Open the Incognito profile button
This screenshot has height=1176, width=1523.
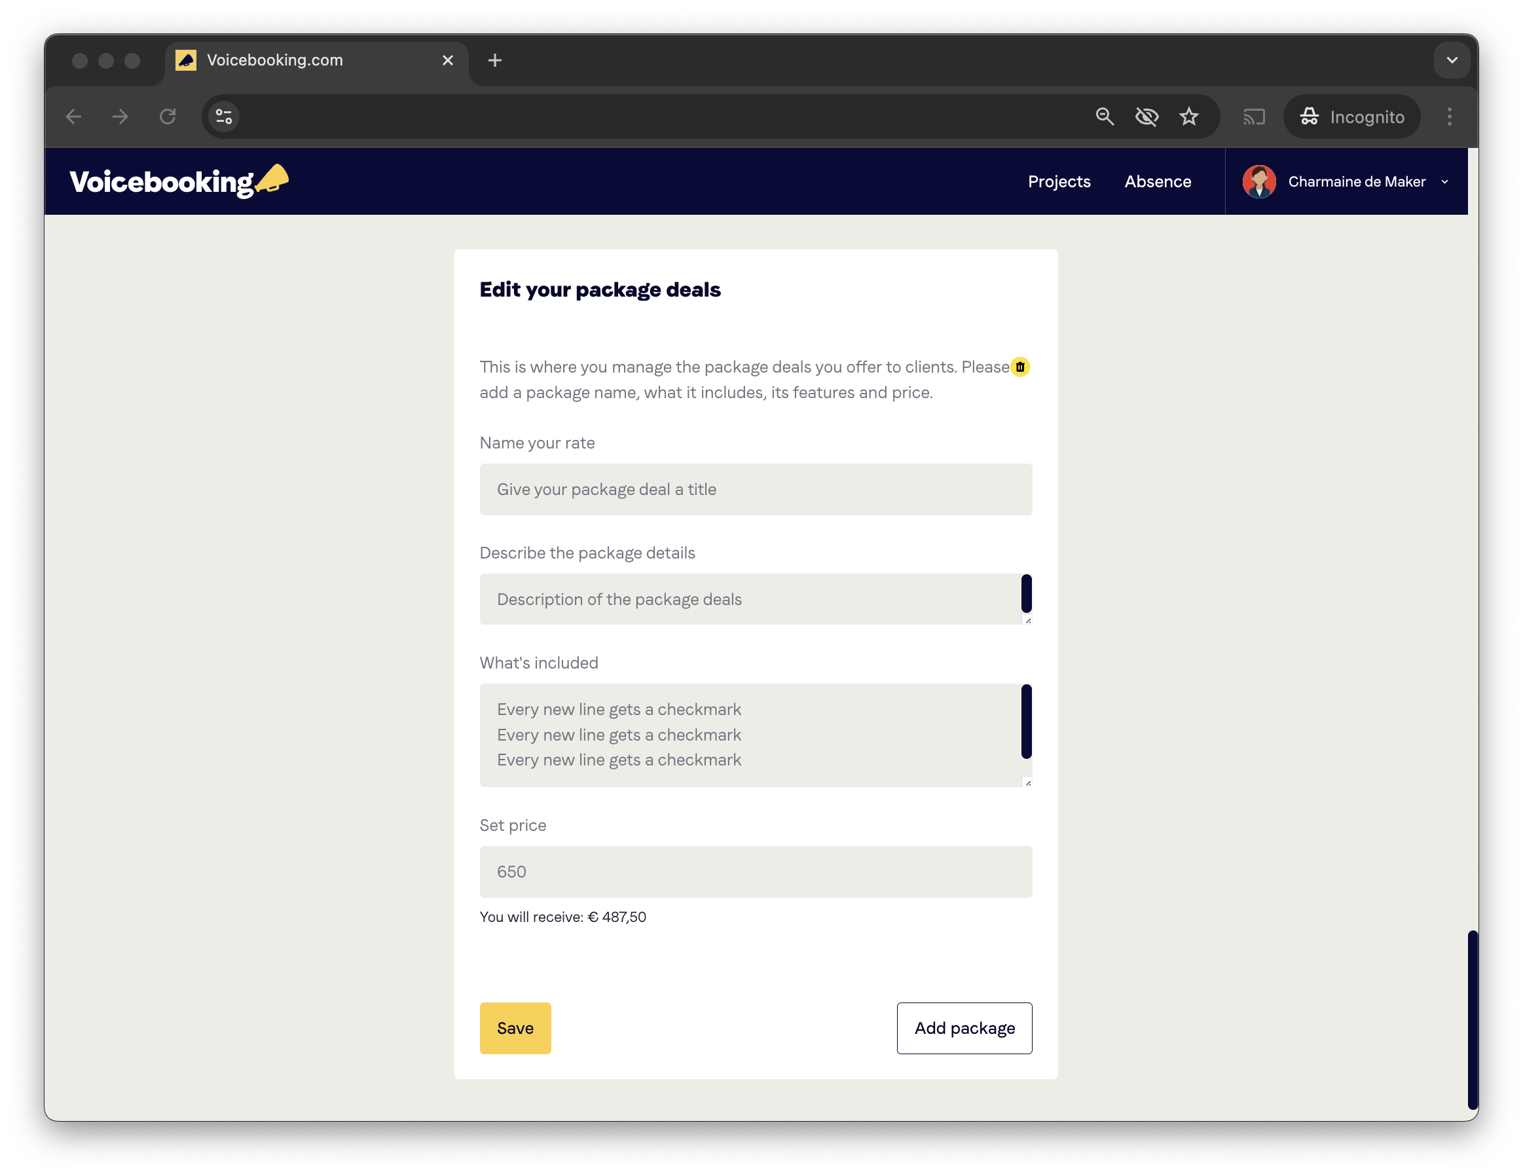tap(1351, 117)
